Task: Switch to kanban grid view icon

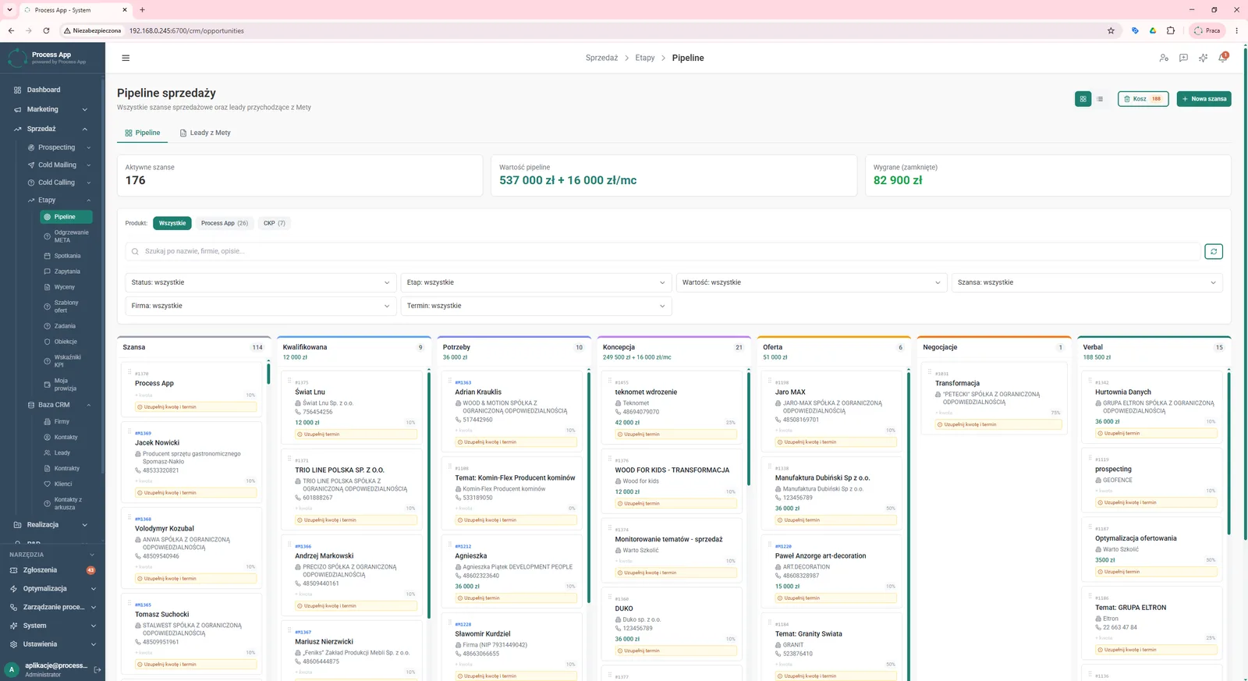Action: point(1083,99)
